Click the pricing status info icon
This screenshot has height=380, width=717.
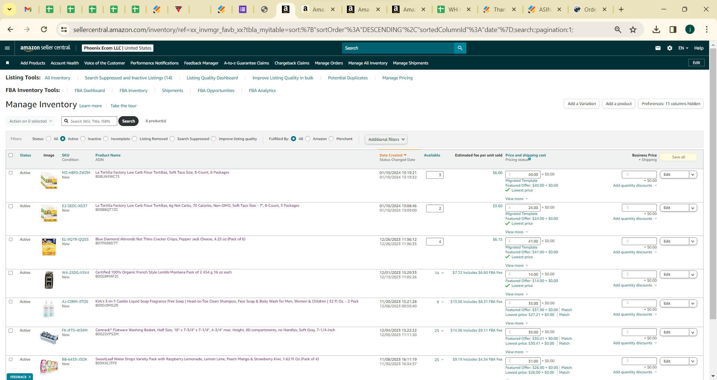(x=530, y=159)
